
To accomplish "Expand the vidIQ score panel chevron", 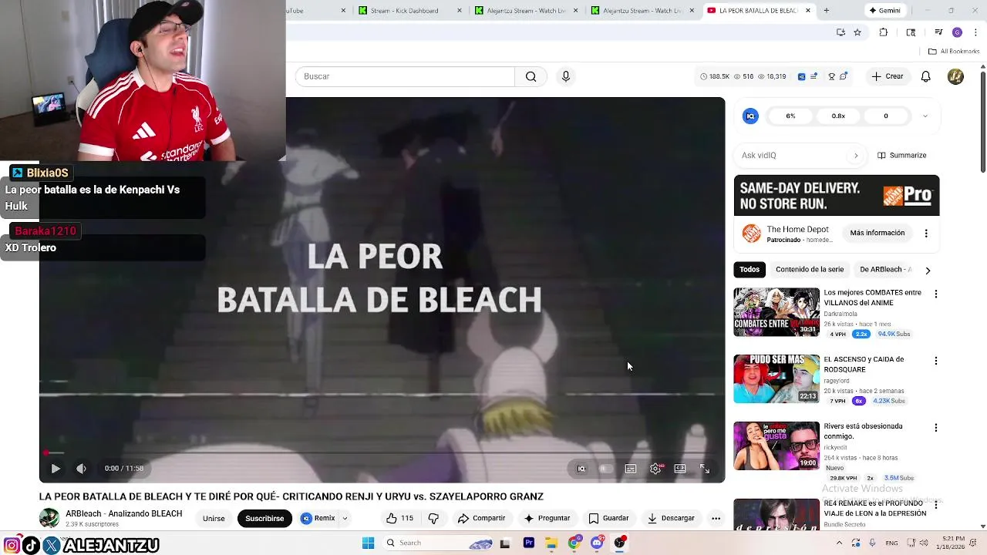I will [x=925, y=116].
